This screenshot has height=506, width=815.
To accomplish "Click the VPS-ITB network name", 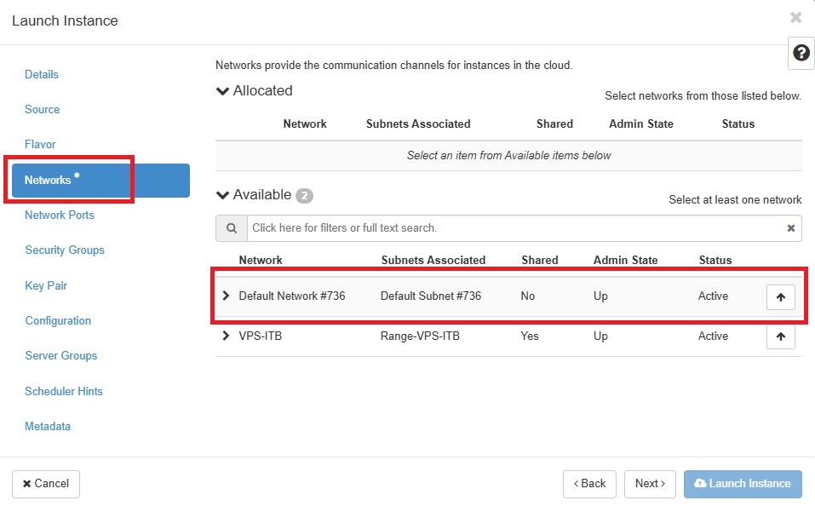I will coord(260,336).
